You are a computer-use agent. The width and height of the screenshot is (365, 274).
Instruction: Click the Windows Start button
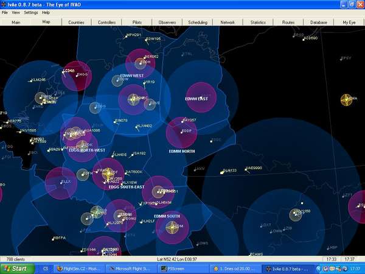(15, 268)
